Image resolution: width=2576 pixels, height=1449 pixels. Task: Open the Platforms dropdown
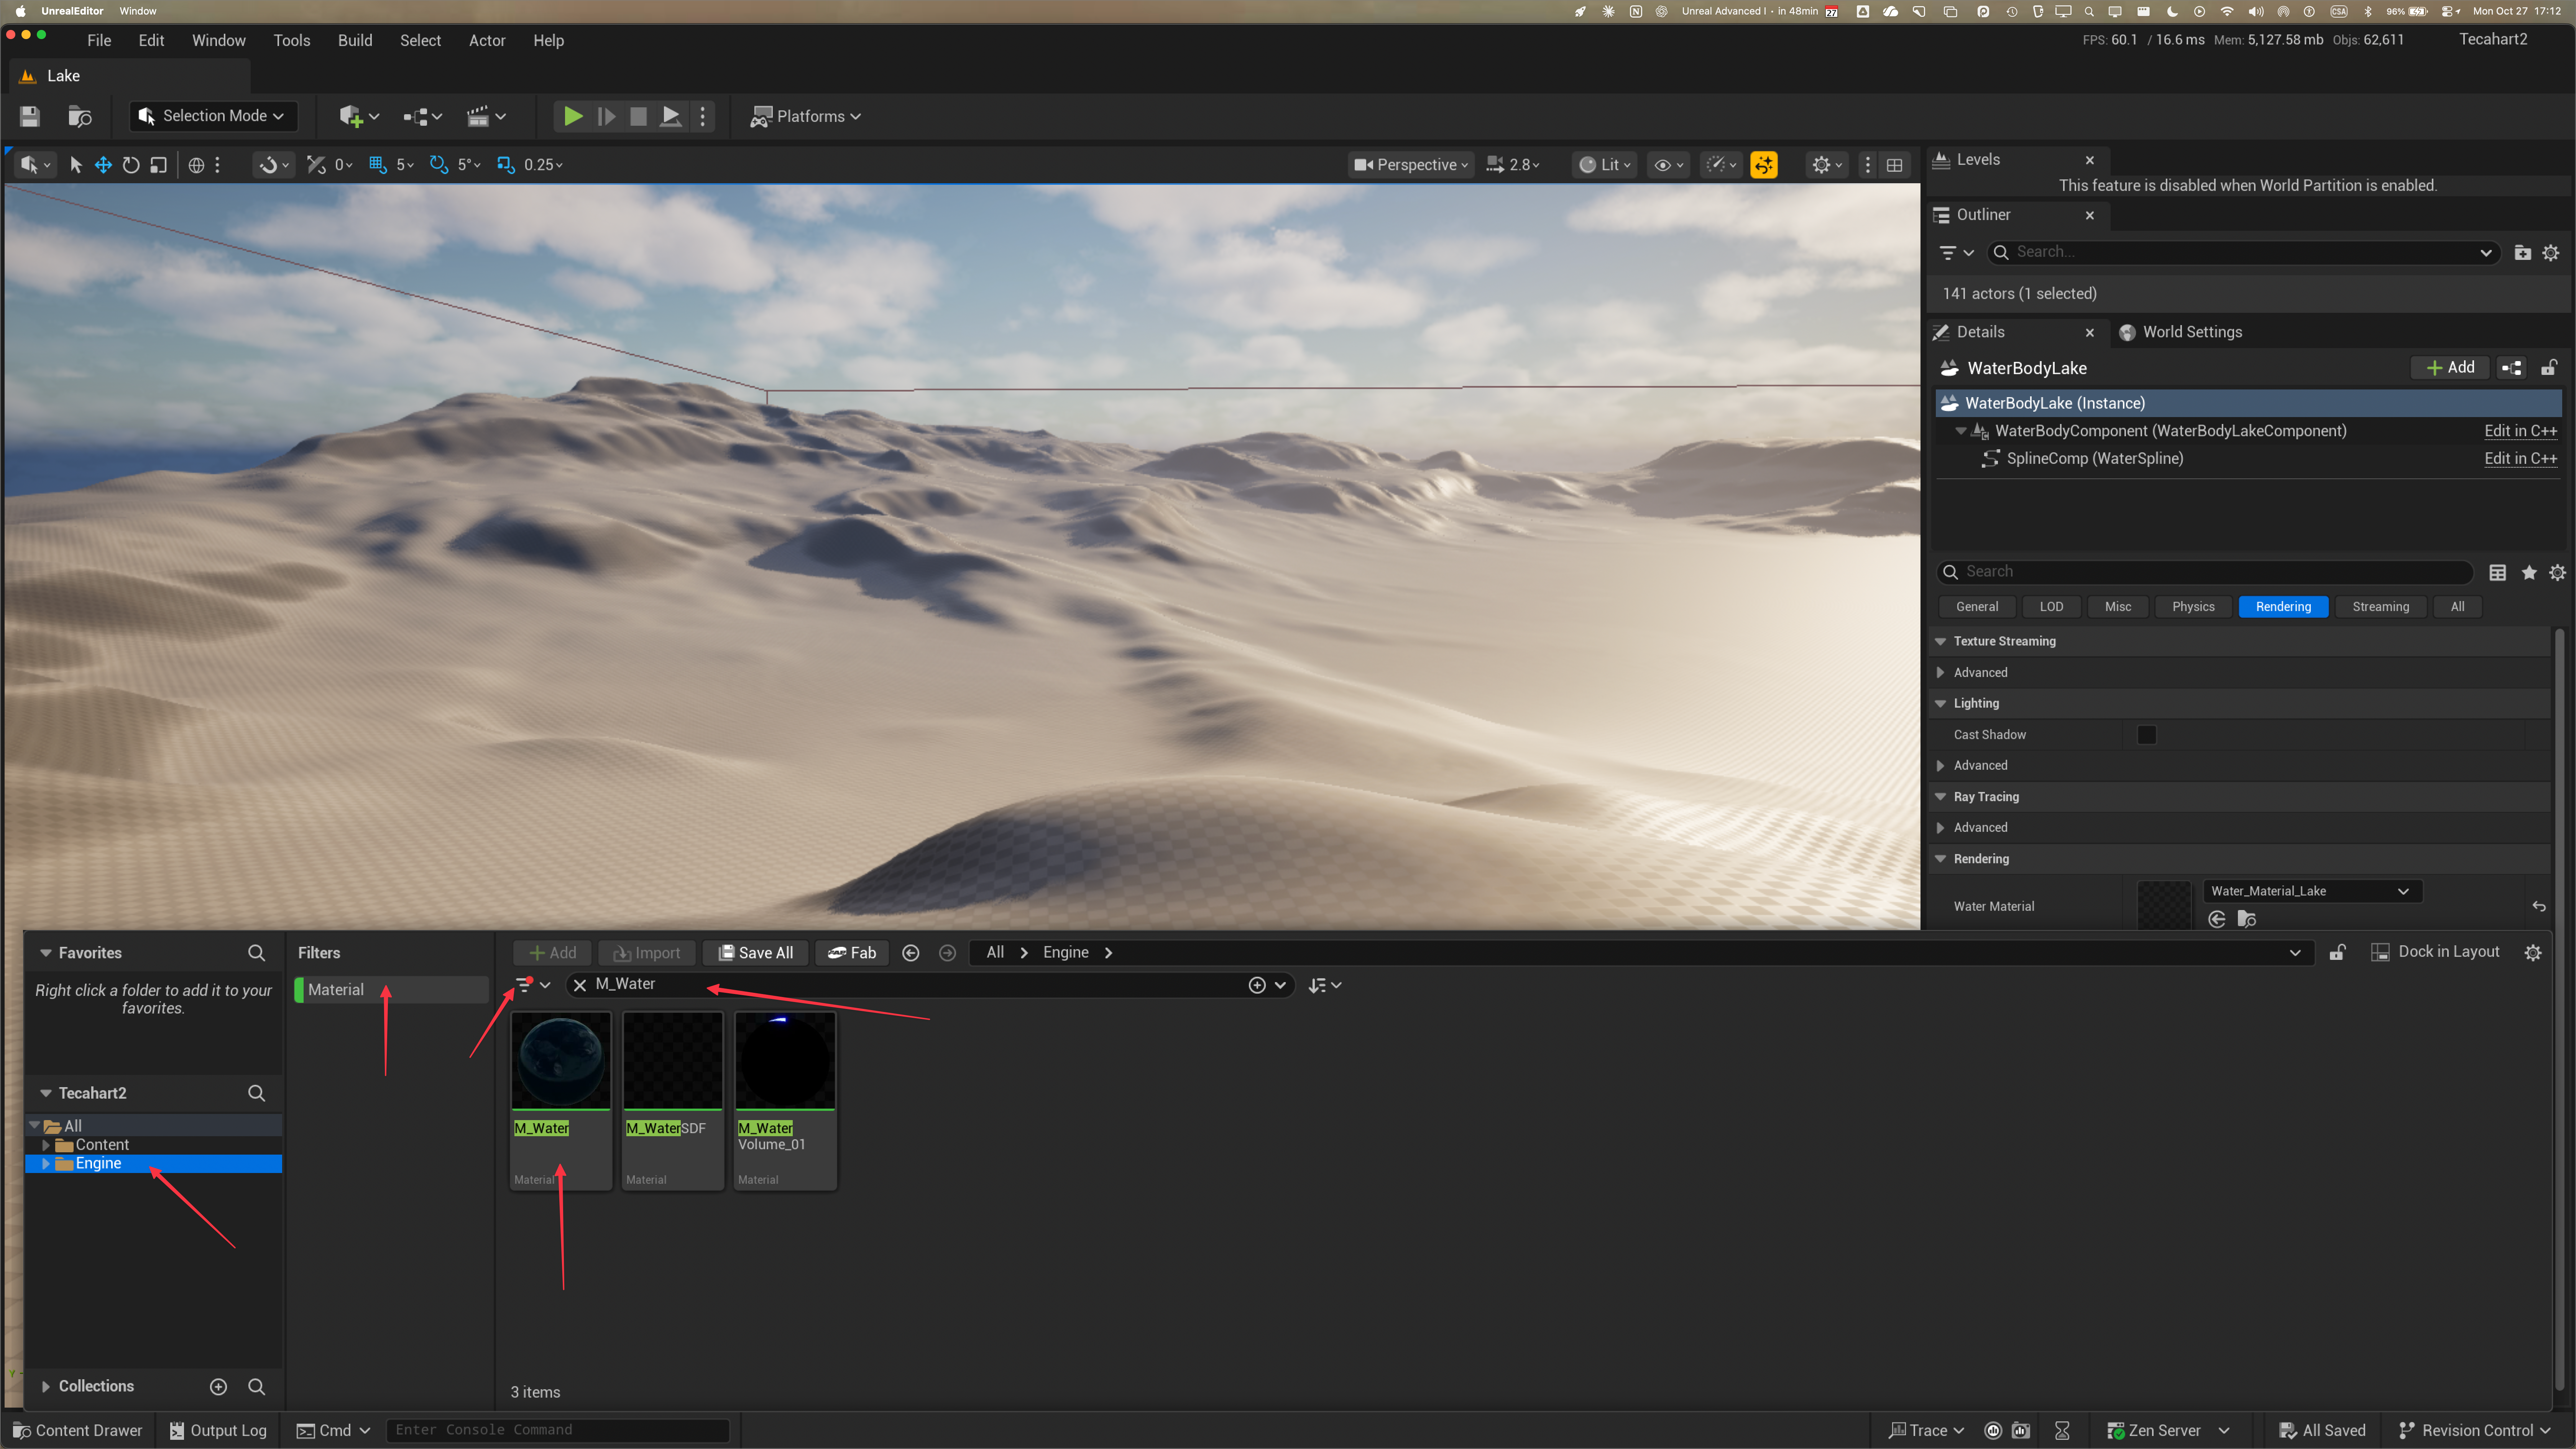click(x=806, y=116)
